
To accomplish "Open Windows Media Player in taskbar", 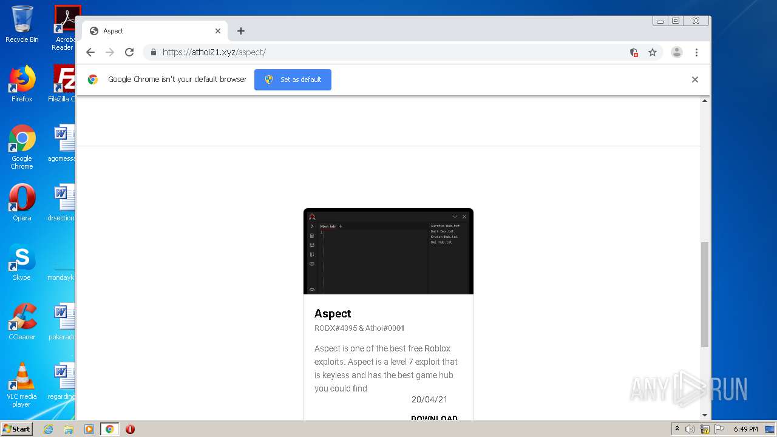I will 89,429.
